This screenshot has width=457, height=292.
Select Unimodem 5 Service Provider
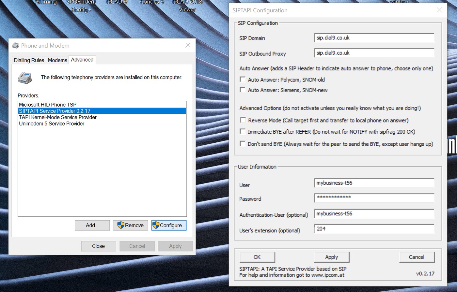pos(102,124)
